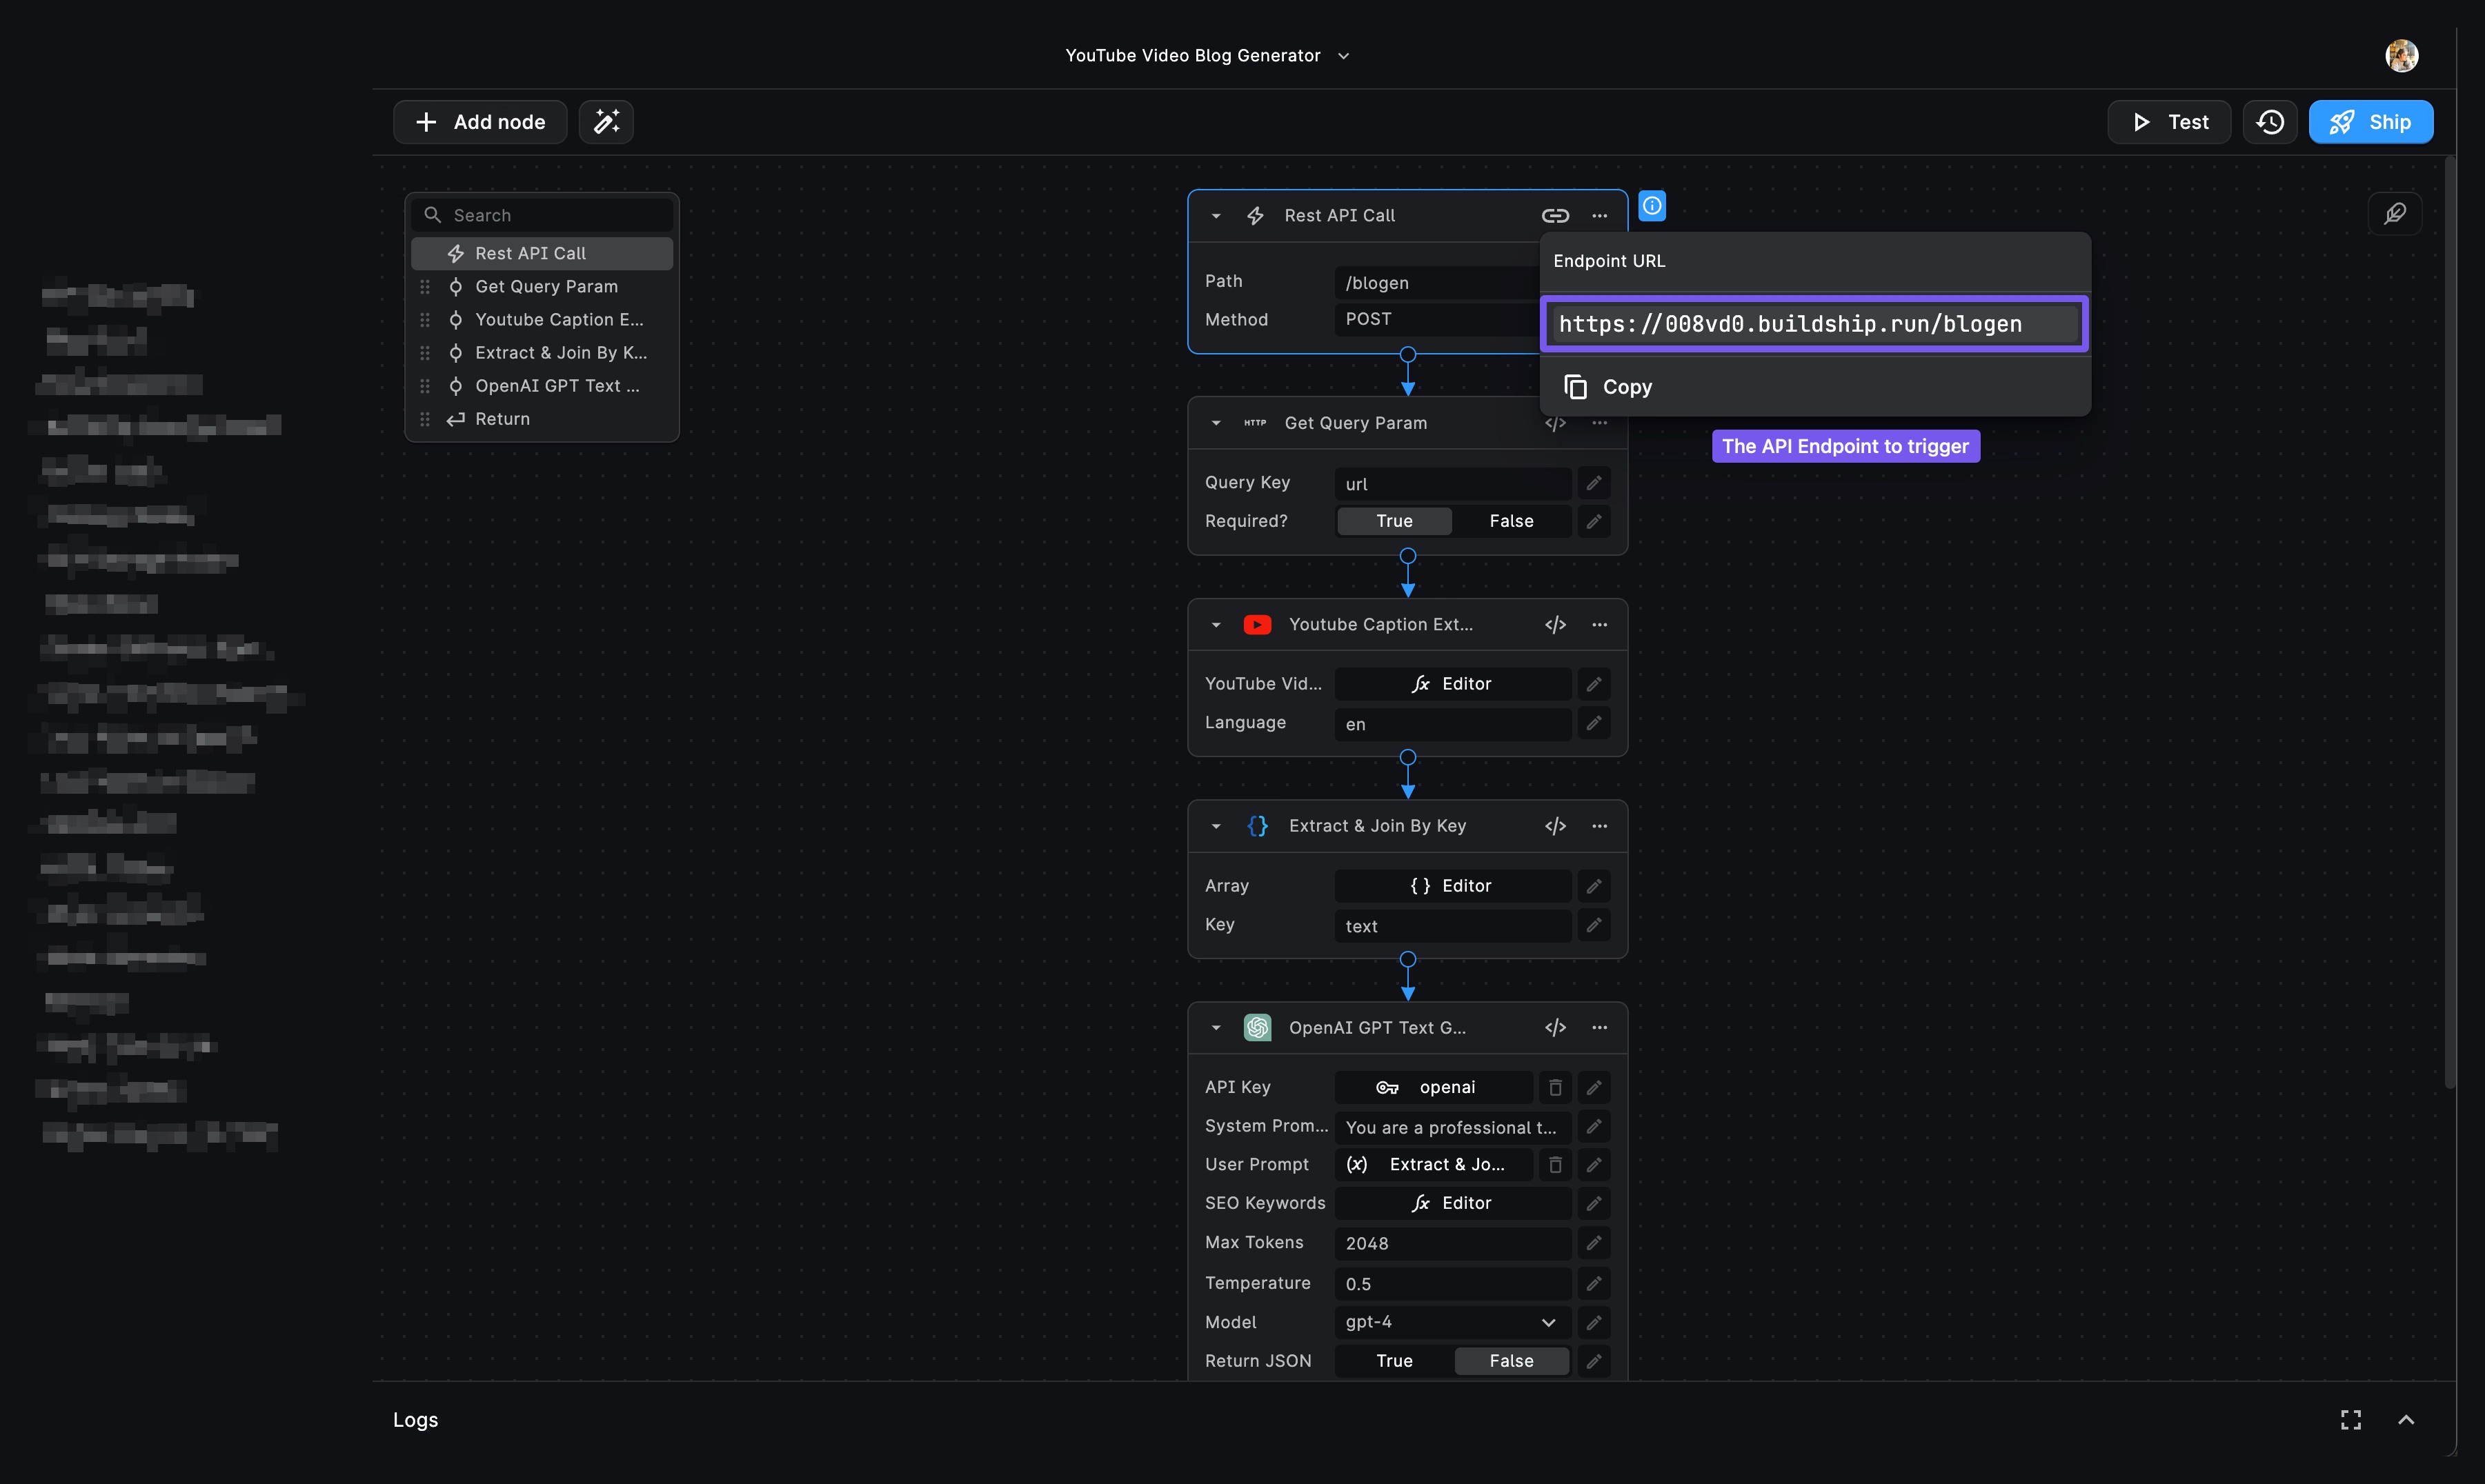Screen dimensions: 2485x1484
Task: Set Return JSON to True
Action: click(x=1394, y=1361)
